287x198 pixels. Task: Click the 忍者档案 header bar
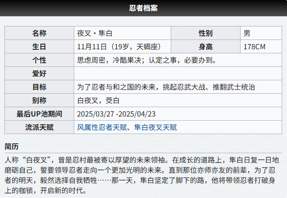pos(143,8)
